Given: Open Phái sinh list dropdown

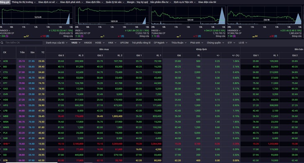Looking at the screenshot, I should [197, 43].
